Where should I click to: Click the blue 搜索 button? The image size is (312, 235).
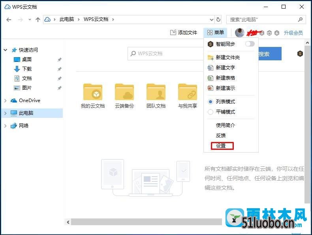tap(270, 54)
